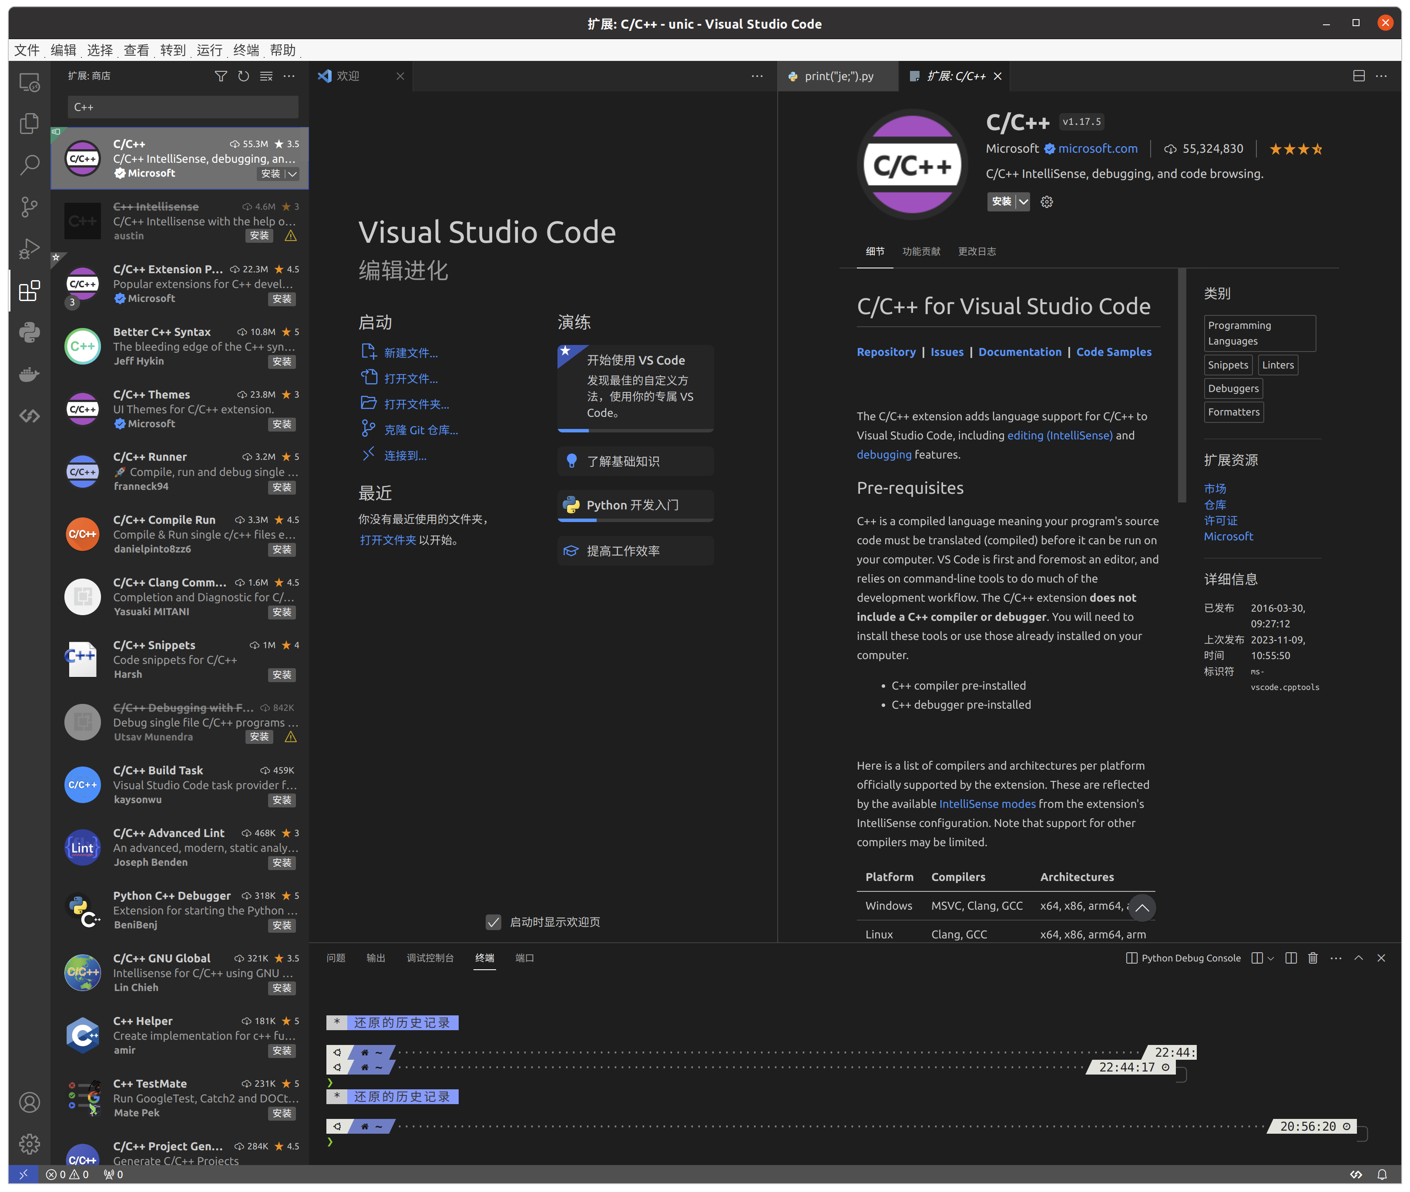Switch to the 输出 panel tab
This screenshot has width=1410, height=1192.
point(376,958)
